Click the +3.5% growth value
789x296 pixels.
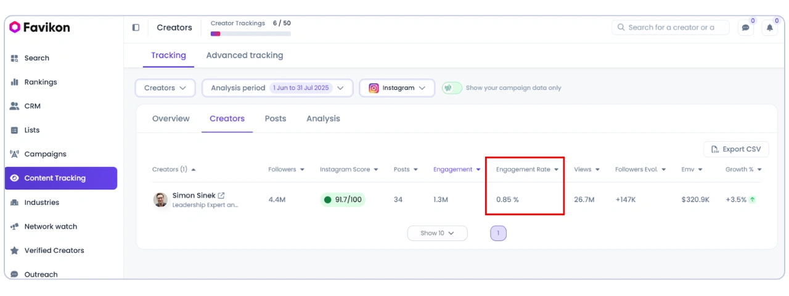pyautogui.click(x=736, y=200)
